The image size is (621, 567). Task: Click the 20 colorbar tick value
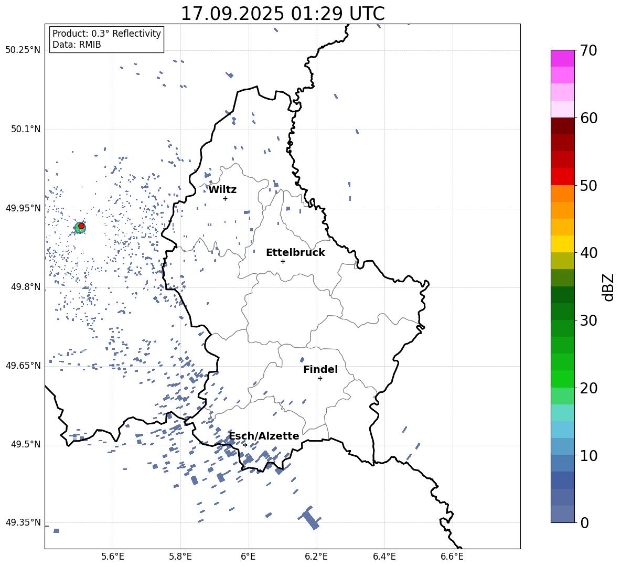pyautogui.click(x=588, y=388)
